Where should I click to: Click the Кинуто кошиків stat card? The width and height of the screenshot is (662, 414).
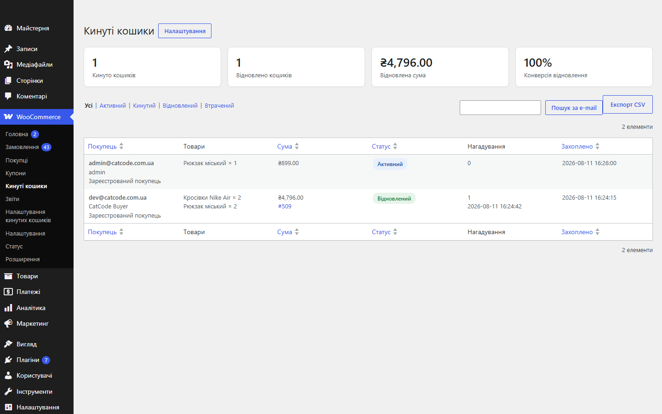point(152,67)
